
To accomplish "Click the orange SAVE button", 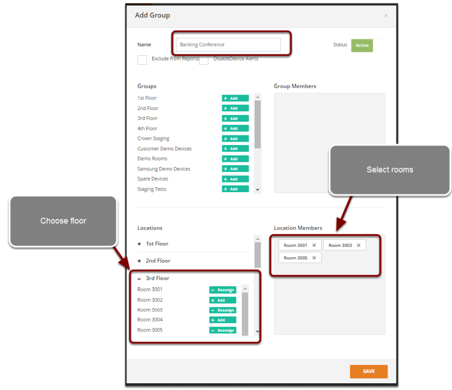I will point(368,371).
